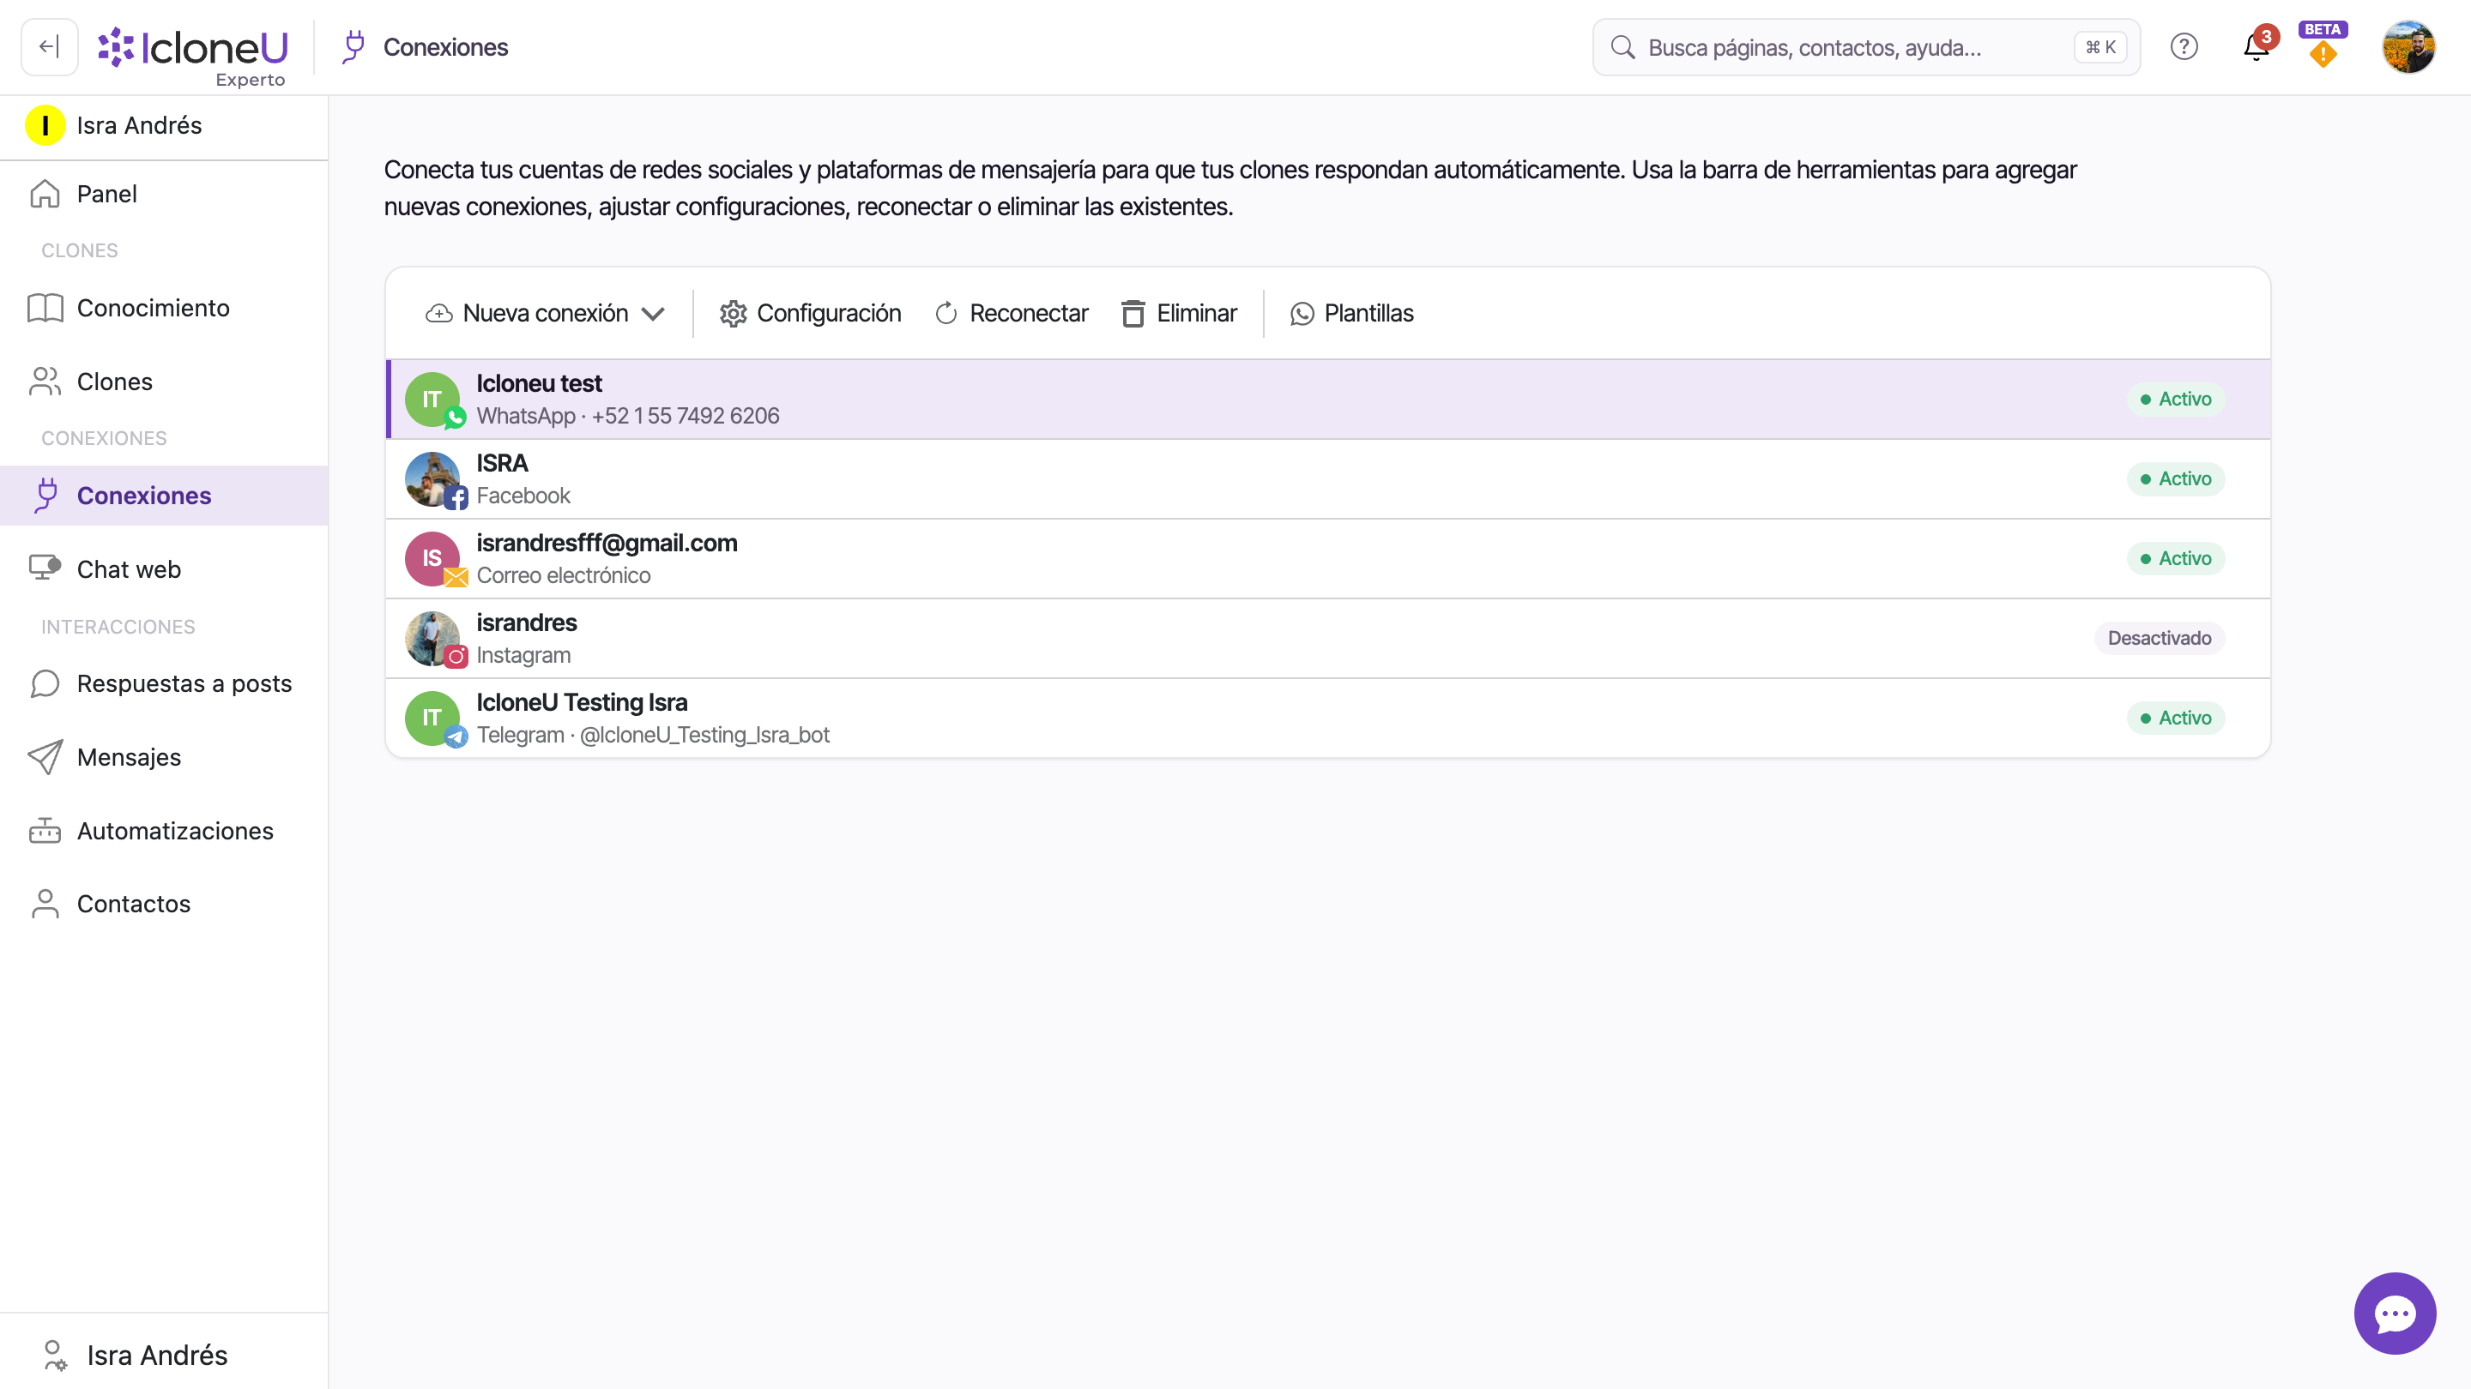Image resolution: width=2471 pixels, height=1389 pixels.
Task: Click Isra Andrés workspace at sidebar top
Action: (164, 125)
